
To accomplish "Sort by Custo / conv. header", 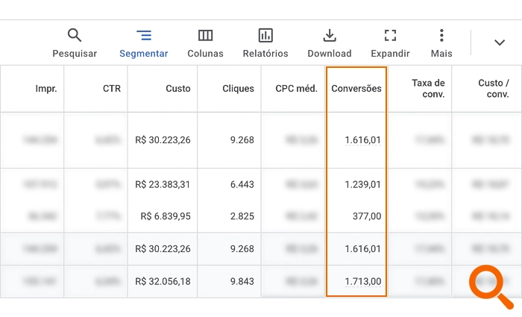I will (x=494, y=89).
